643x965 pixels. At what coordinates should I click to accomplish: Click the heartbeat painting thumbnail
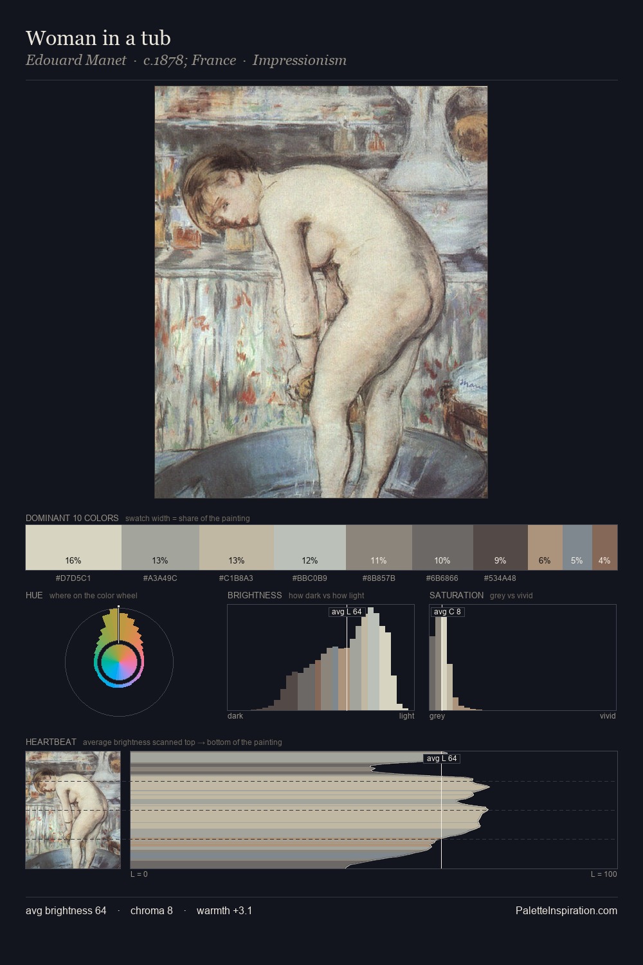(73, 810)
